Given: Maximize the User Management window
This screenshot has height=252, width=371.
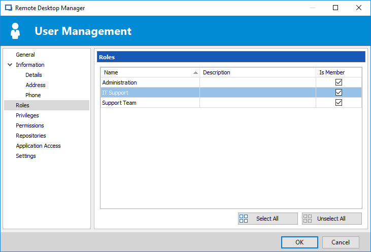Looking at the screenshot, I should (x=335, y=8).
